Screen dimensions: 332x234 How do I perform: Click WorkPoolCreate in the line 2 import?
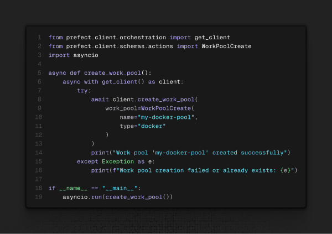pos(226,46)
